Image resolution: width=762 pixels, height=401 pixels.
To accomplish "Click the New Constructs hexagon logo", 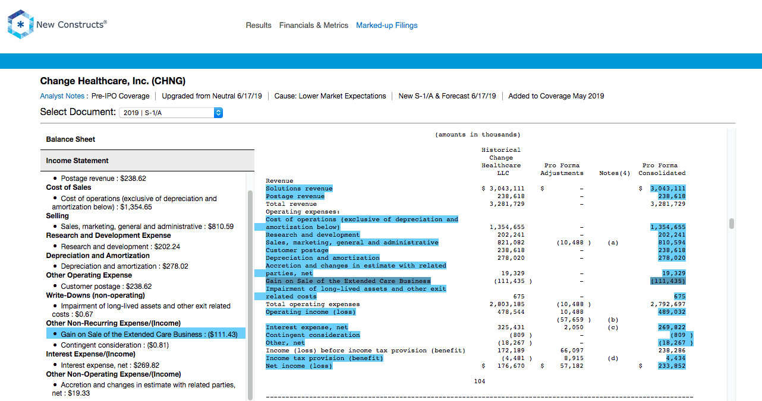I will pyautogui.click(x=20, y=24).
